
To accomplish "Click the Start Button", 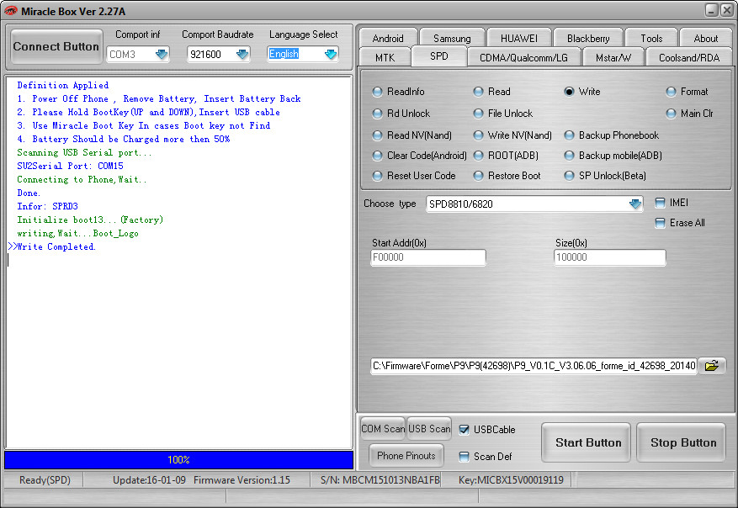I will [x=587, y=442].
